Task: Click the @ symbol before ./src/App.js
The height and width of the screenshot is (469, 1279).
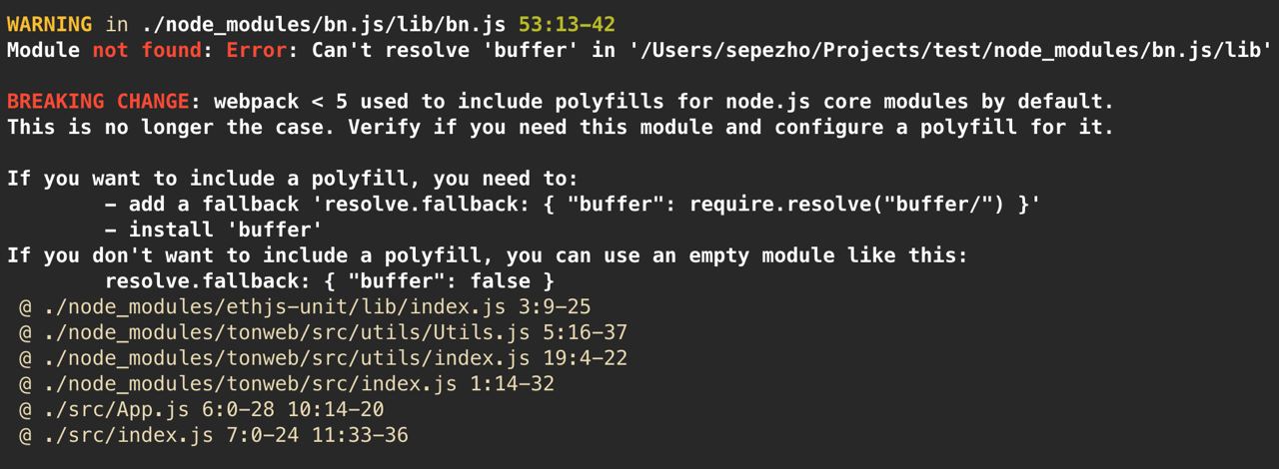Action: pos(25,410)
